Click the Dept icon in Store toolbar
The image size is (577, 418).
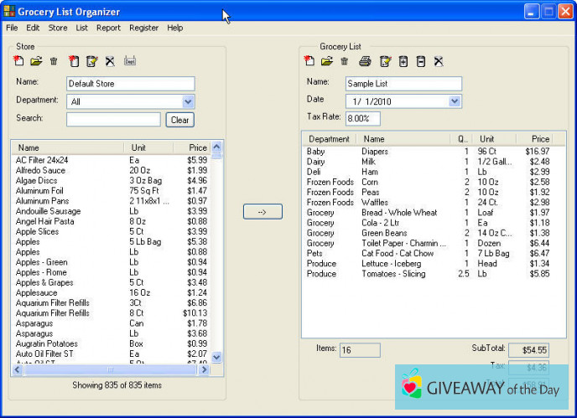pyautogui.click(x=130, y=61)
